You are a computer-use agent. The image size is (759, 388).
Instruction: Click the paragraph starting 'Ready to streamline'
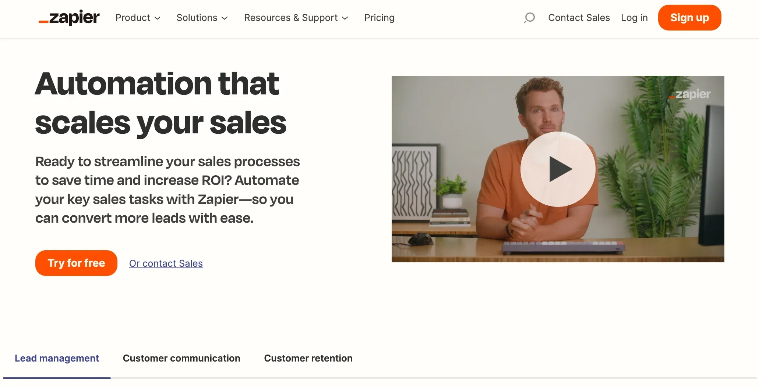pyautogui.click(x=167, y=190)
